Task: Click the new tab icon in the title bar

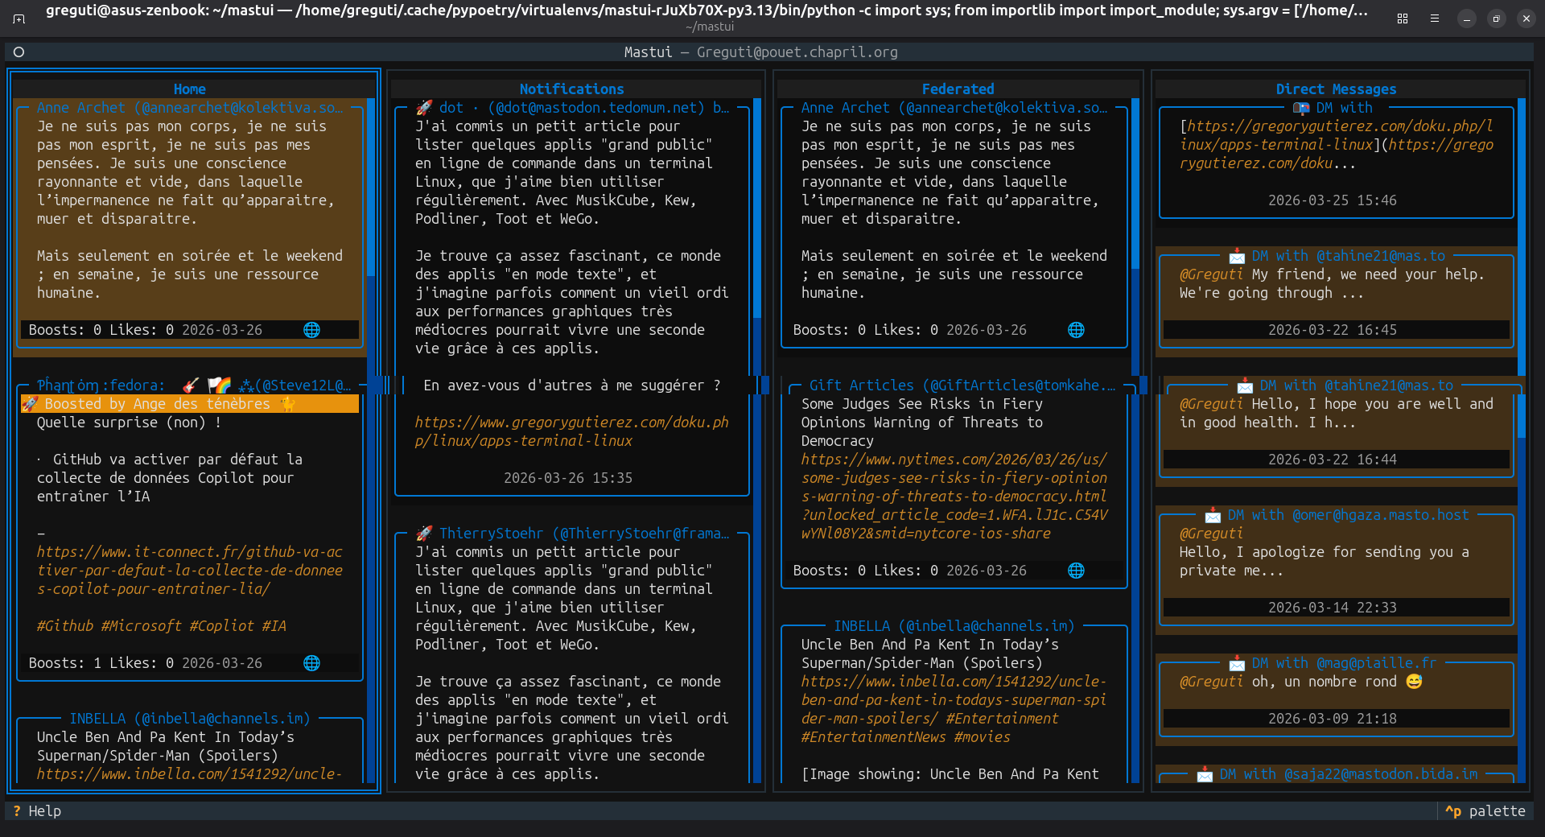Action: tap(19, 19)
